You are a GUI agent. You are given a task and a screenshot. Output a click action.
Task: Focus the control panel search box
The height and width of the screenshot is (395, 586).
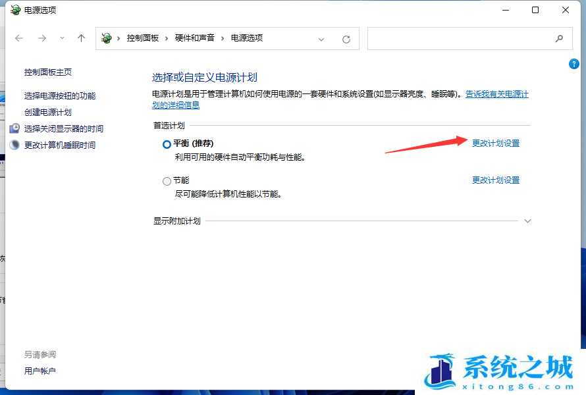coord(469,38)
